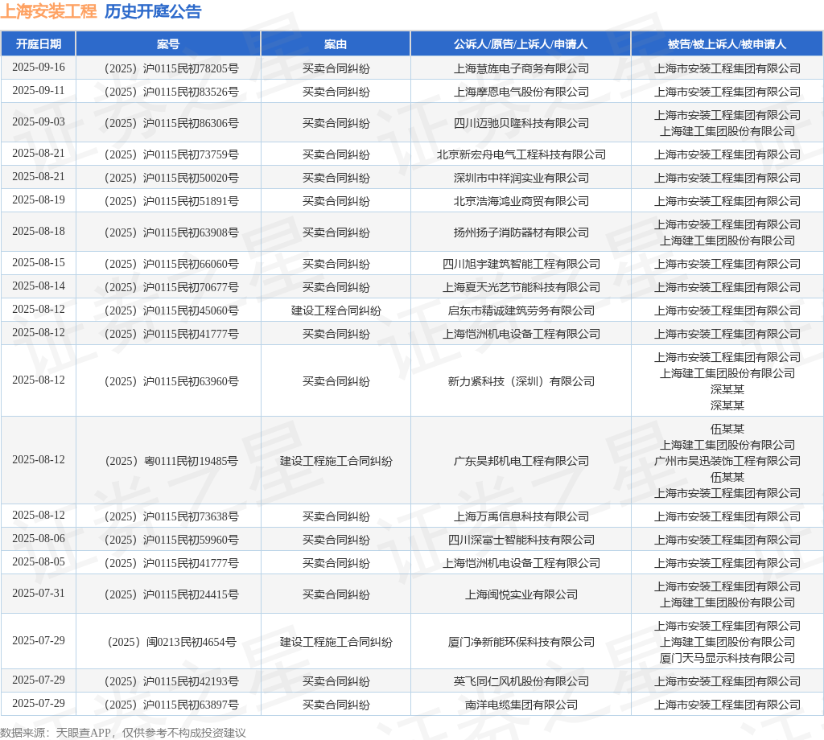Click plaintiff 上海万禹信息科技有限公司
The height and width of the screenshot is (740, 824).
point(521,516)
